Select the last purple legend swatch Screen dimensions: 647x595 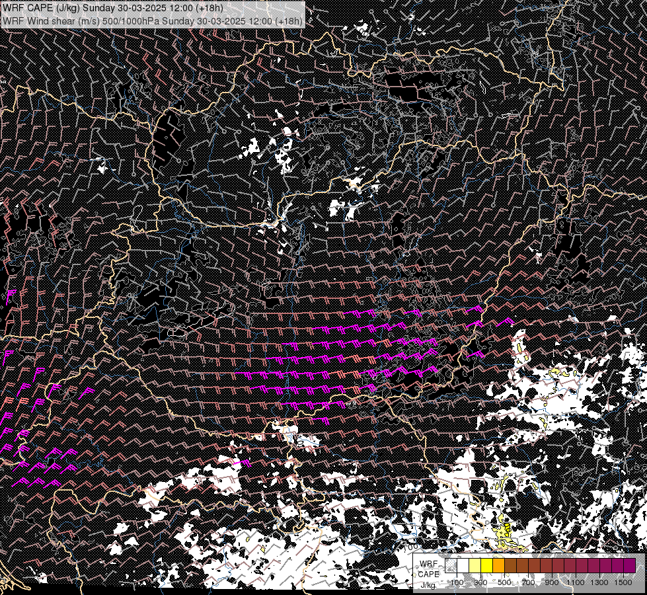(630, 566)
